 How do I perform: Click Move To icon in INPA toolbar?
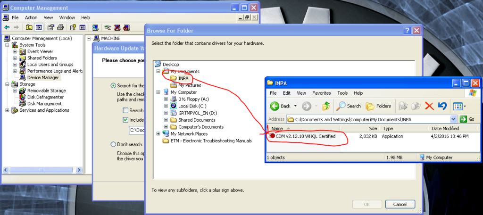coord(403,106)
